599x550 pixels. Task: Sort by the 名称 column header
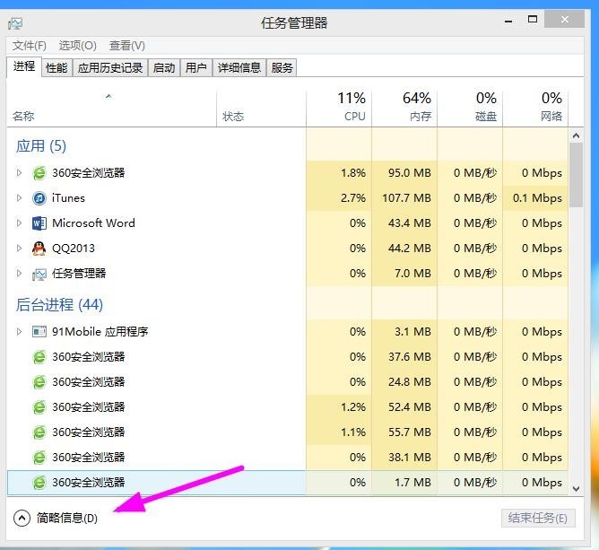pos(111,109)
